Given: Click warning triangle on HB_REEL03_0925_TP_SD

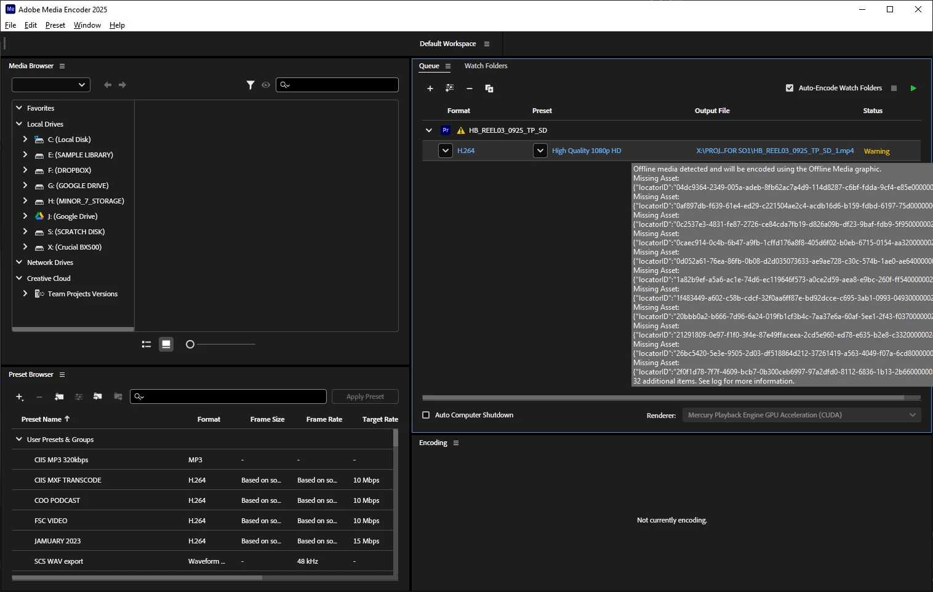Looking at the screenshot, I should (x=461, y=130).
